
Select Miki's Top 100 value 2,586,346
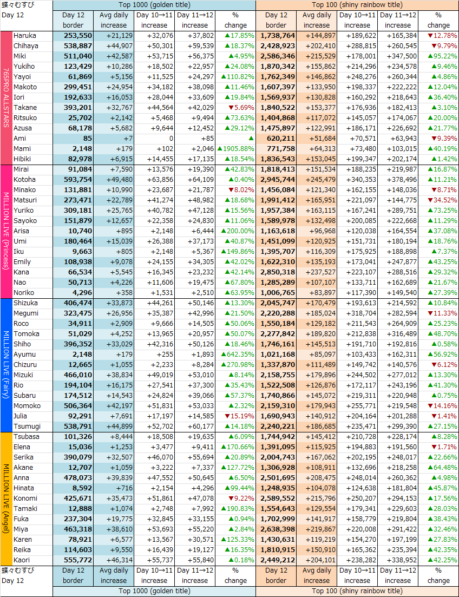[276, 56]
